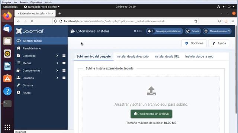Click the Joomla version 4.0.3 badge
This screenshot has height=133, width=238.
click(x=138, y=31)
